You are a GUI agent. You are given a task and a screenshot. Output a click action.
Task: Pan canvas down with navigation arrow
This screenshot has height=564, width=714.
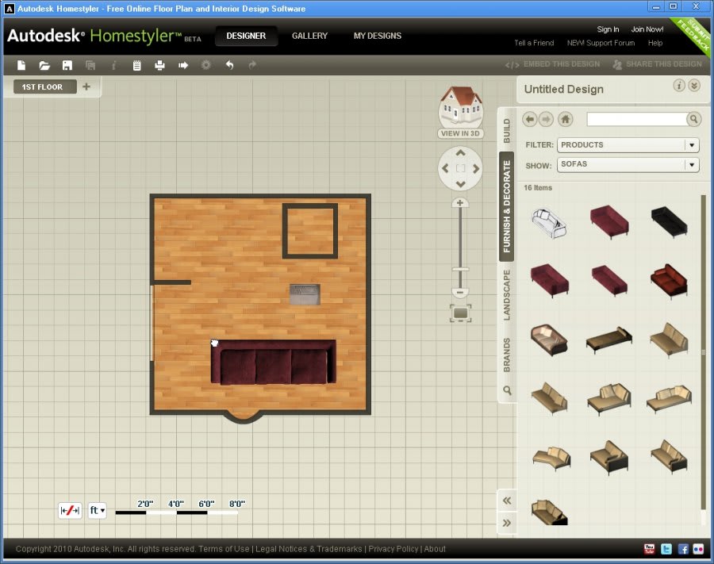pyautogui.click(x=460, y=184)
